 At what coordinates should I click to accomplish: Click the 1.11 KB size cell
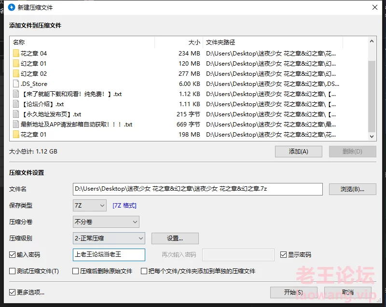[x=190, y=104]
